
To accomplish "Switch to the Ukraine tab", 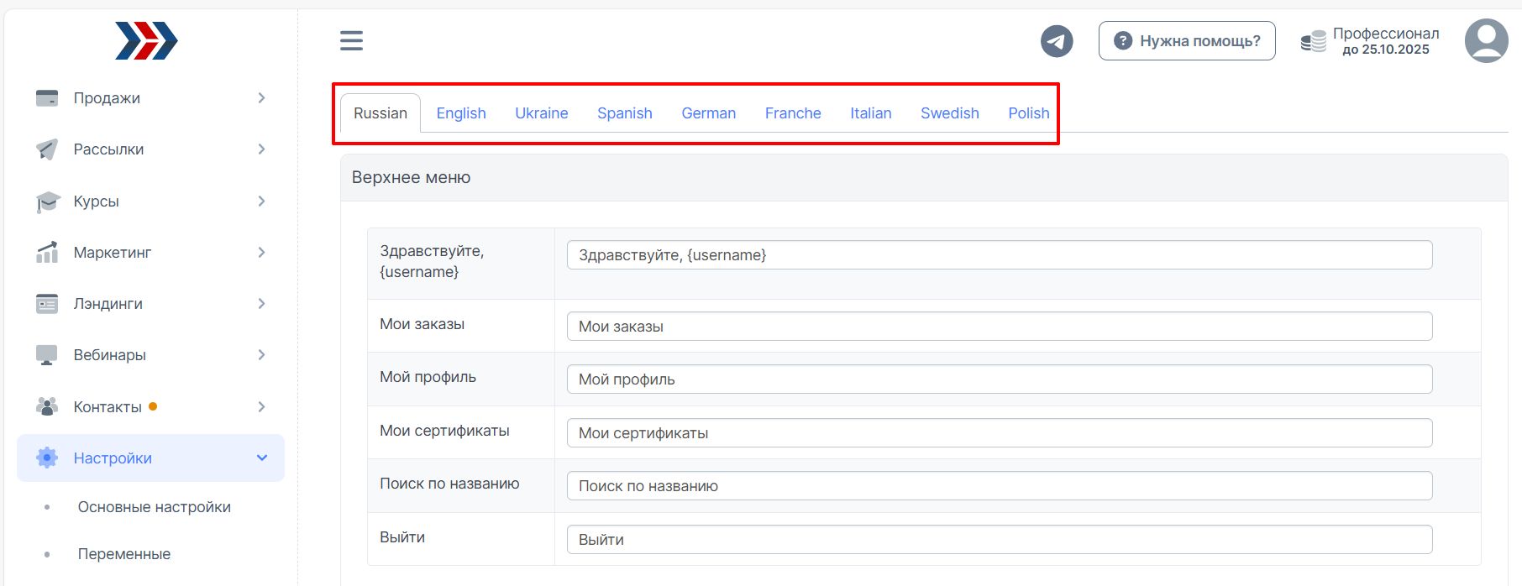I will [542, 113].
